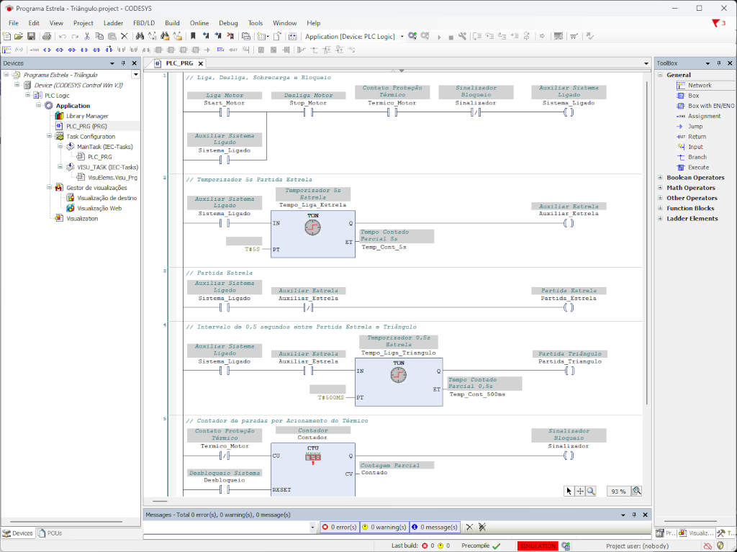Click the wrench-and-hammer tools icon in the main toolbar

(463, 36)
